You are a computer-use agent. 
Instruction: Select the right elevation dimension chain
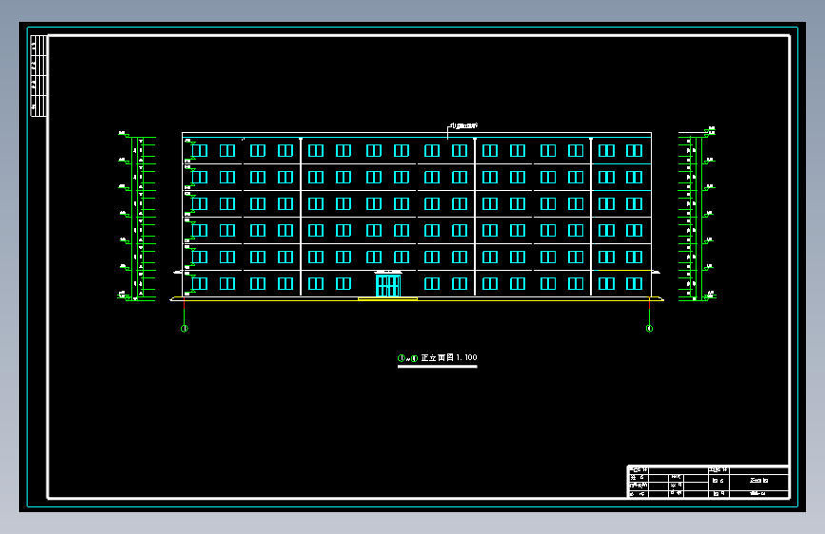(x=697, y=215)
